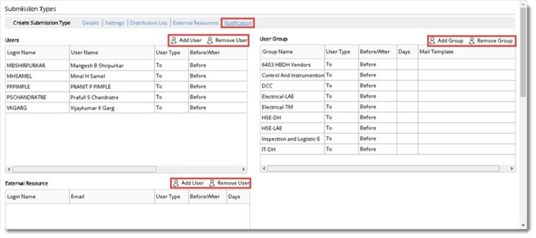Click the User Group horizontal scrollbar thumb
536x238 pixels.
click(x=383, y=169)
